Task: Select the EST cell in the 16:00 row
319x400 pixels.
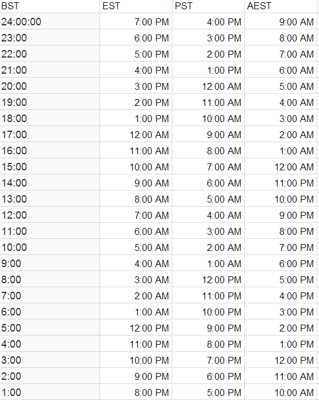Action: pyautogui.click(x=136, y=150)
